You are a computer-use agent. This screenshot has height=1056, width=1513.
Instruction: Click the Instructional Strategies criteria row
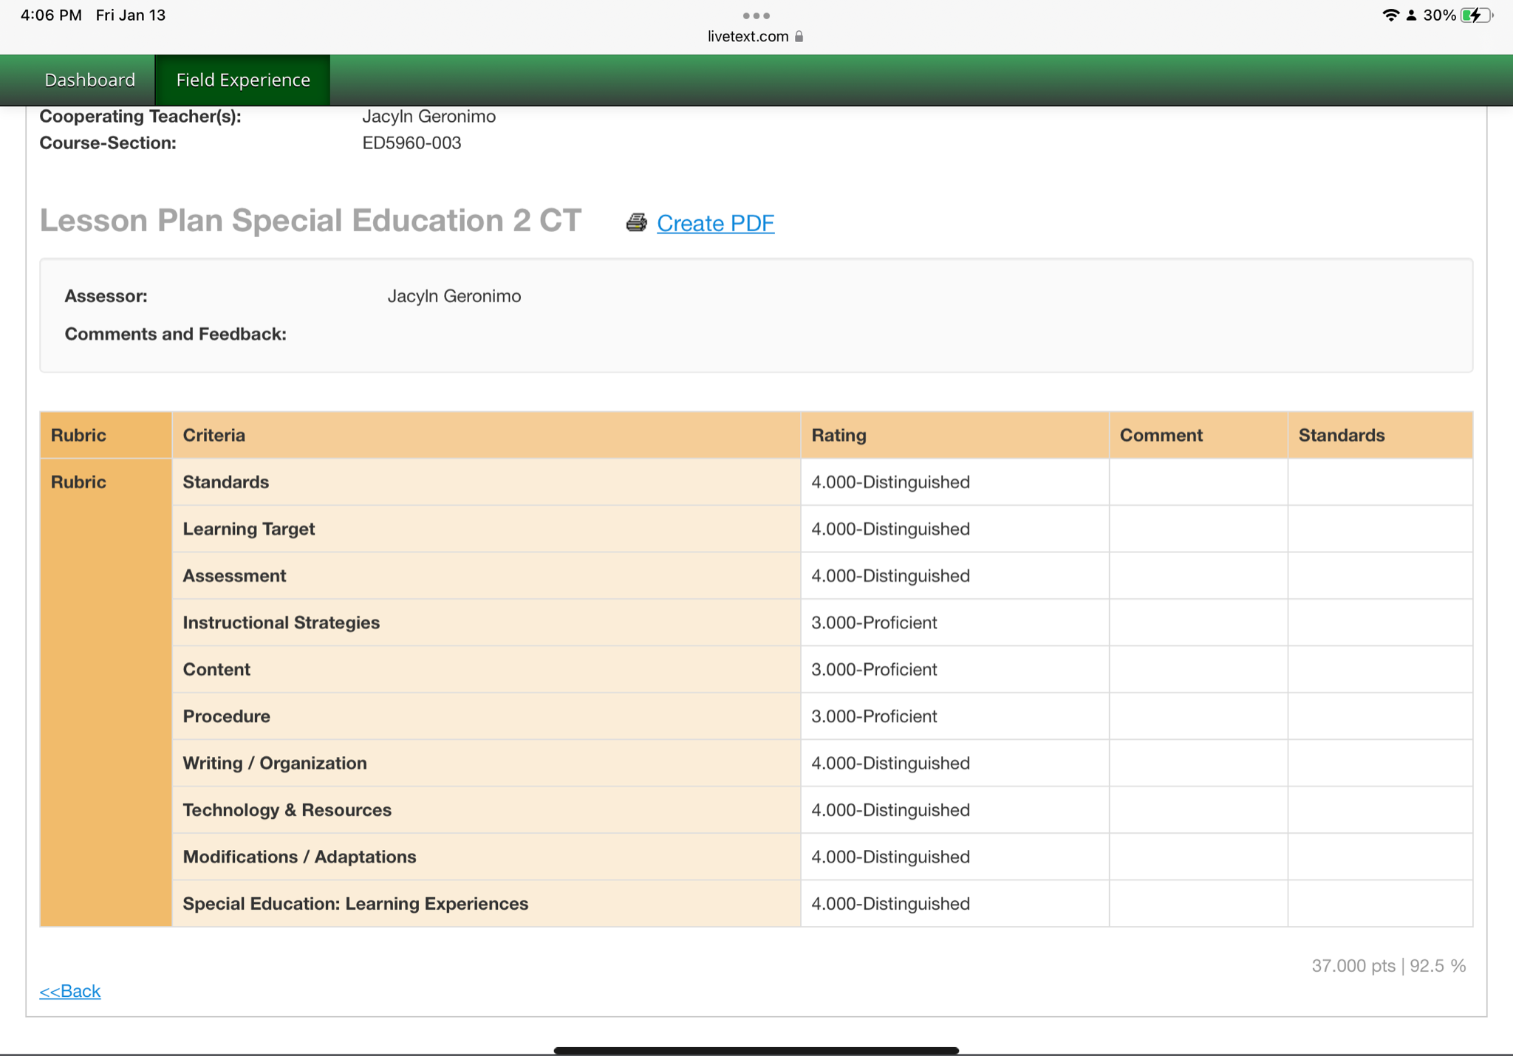point(281,623)
